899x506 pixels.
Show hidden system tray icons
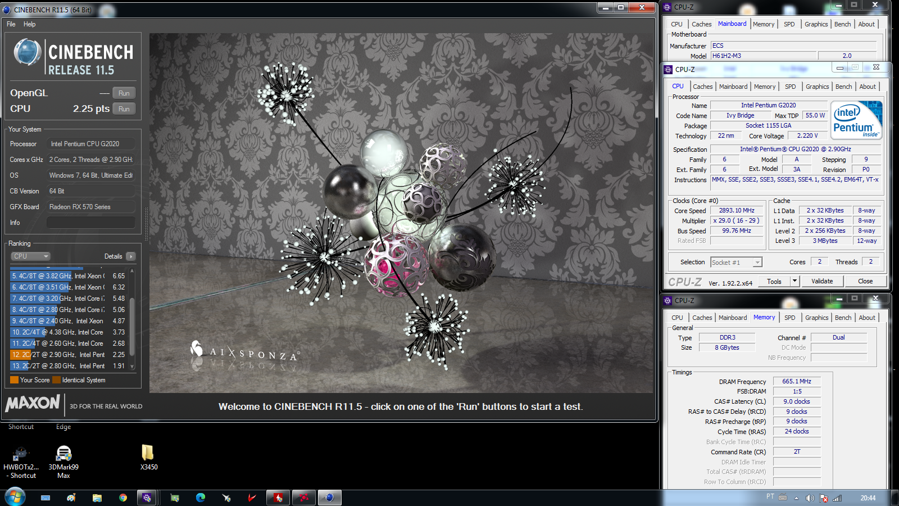point(796,498)
